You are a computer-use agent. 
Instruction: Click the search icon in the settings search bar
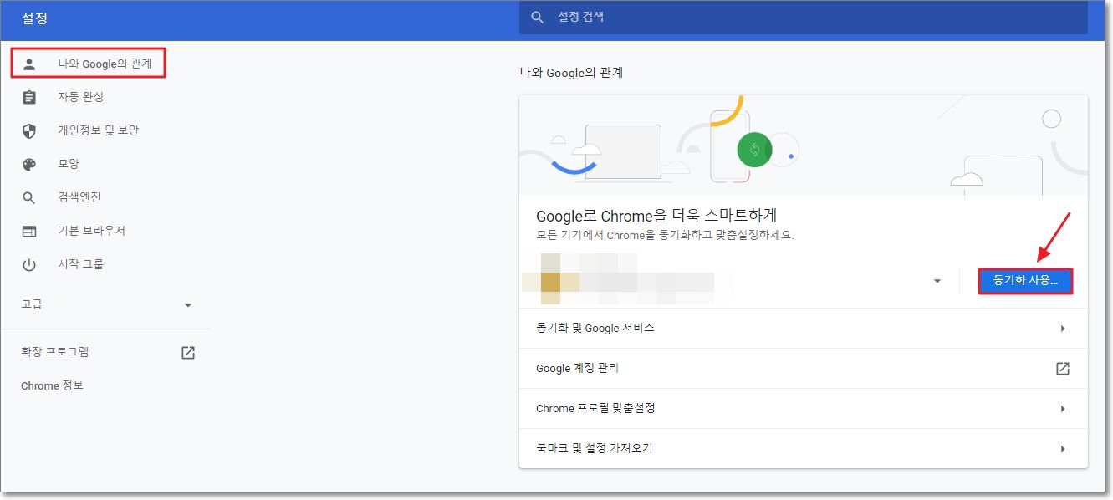[538, 17]
